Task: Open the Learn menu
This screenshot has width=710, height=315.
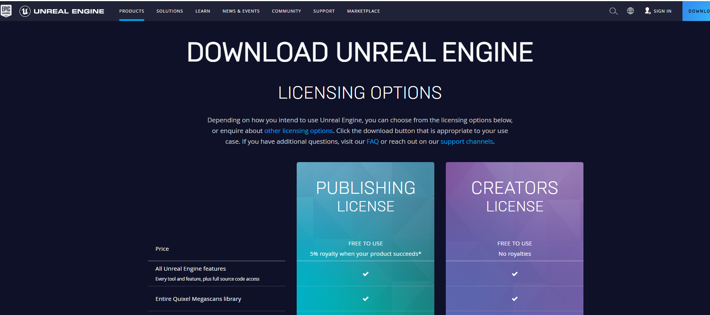Action: coord(203,11)
